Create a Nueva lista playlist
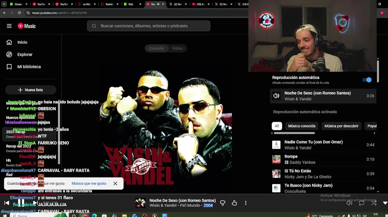388x217 pixels. click(x=31, y=90)
